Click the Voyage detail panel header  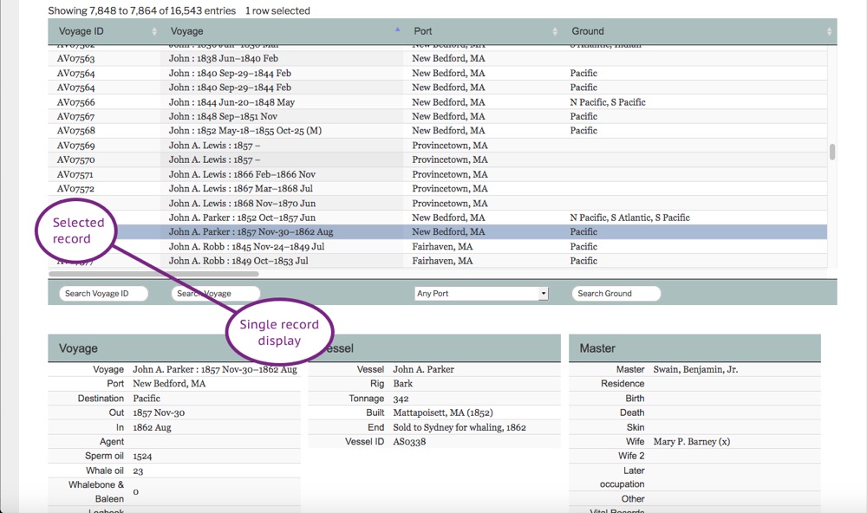173,348
